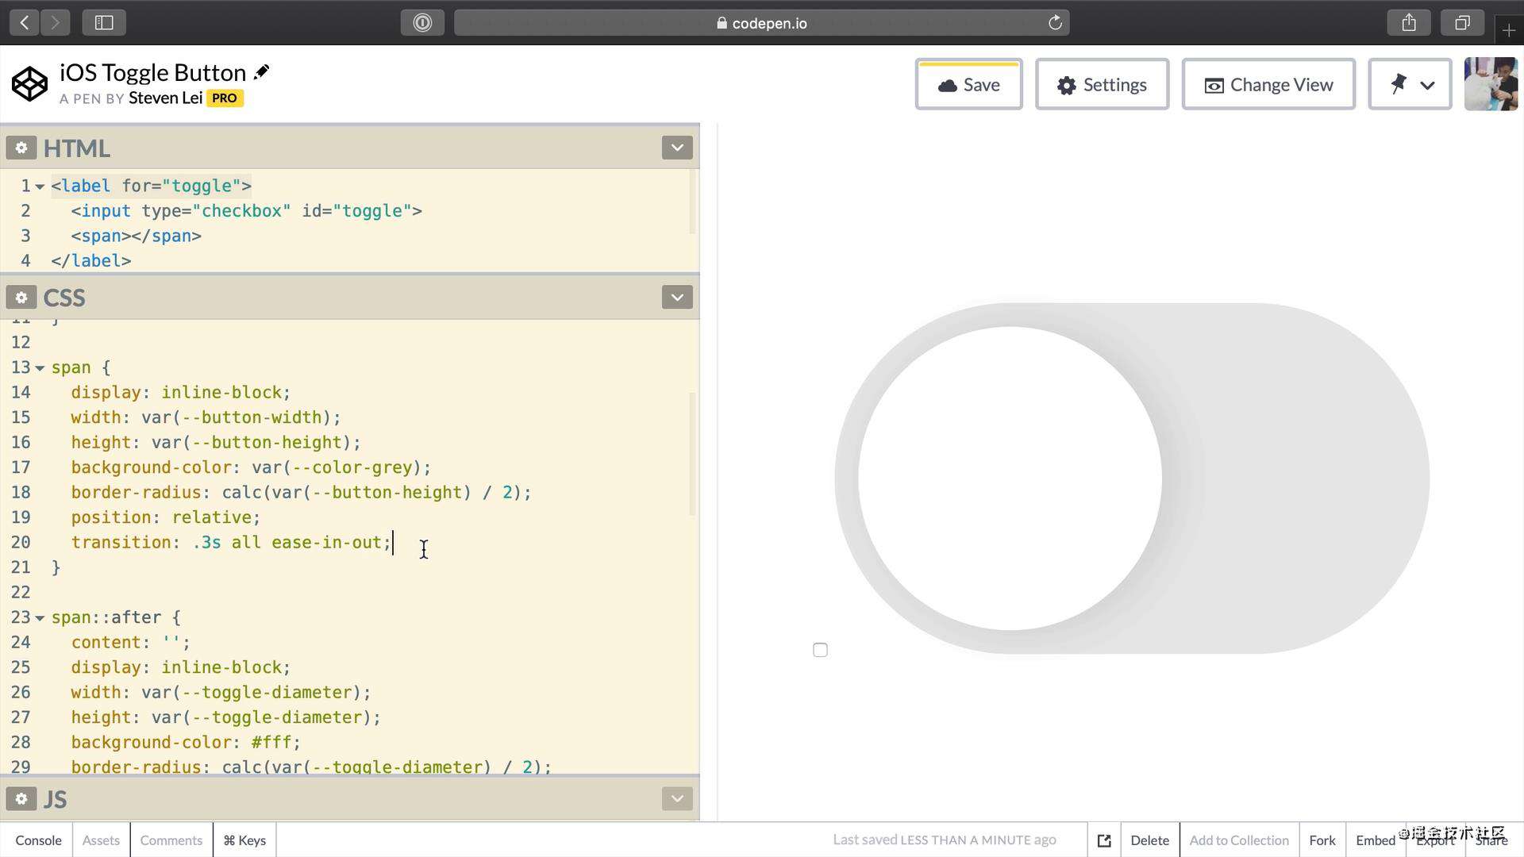Screen dimensions: 1524x857
Task: Fold HTML line 1 label tag
Action: [40, 186]
